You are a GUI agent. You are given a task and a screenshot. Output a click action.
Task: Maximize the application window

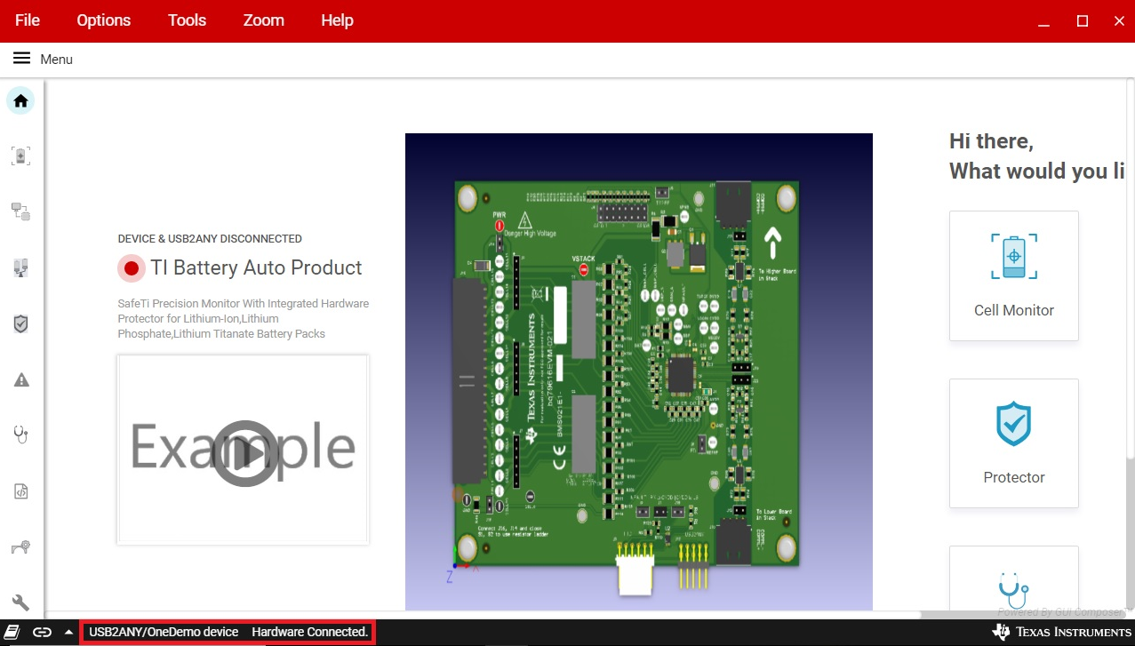1082,21
